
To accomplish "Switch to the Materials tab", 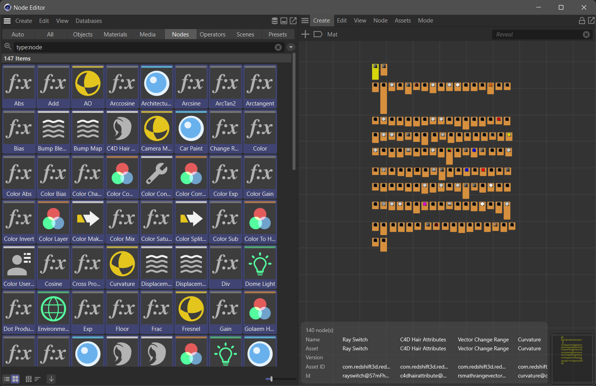I will 116,35.
